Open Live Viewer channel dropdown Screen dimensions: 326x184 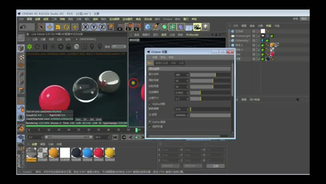[119, 47]
